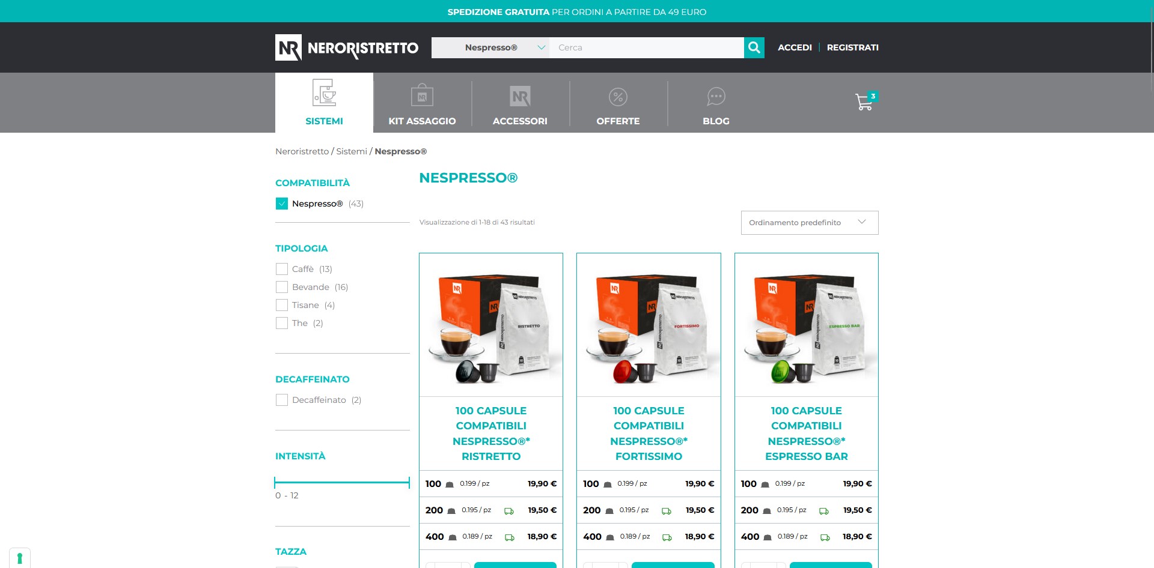This screenshot has height=568, width=1154.
Task: Check the Bevande type filter
Action: (x=282, y=287)
